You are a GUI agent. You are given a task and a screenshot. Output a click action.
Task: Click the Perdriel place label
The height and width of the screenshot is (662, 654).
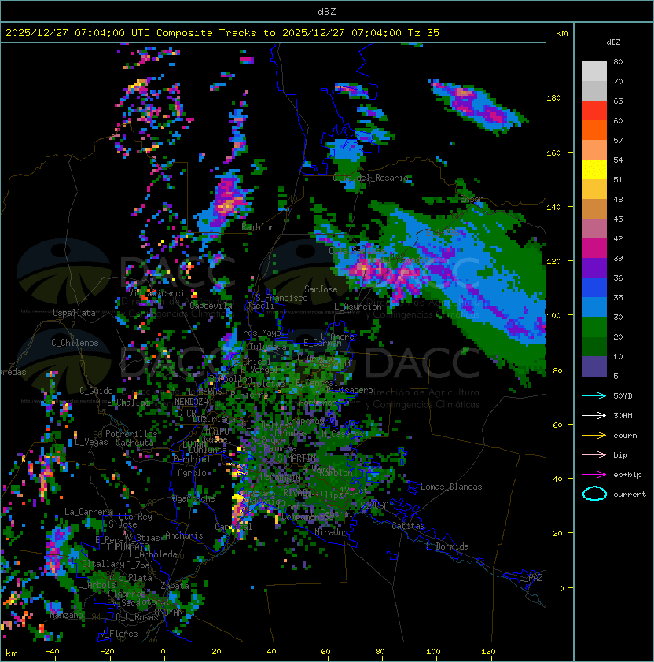(192, 459)
